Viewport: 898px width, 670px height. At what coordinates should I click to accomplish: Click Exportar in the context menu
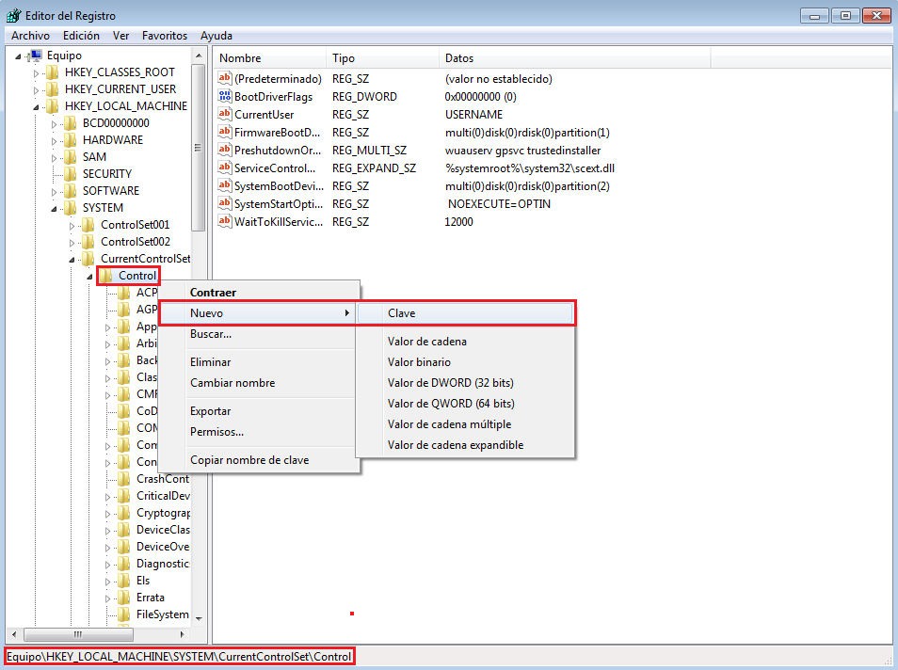[210, 411]
